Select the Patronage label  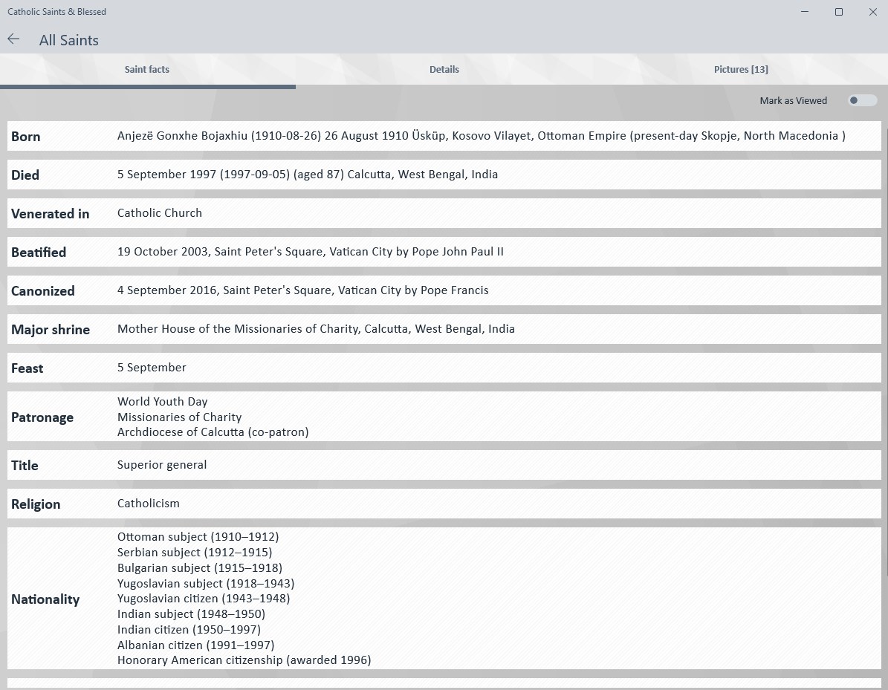point(42,417)
